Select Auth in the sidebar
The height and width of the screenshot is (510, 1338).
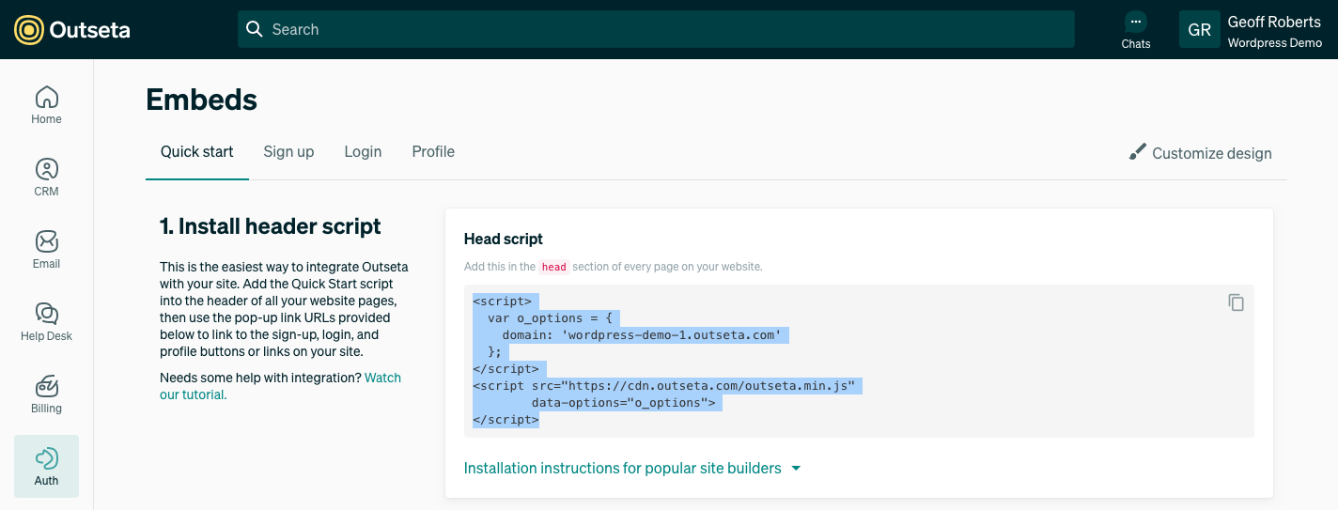[46, 466]
